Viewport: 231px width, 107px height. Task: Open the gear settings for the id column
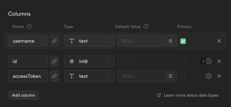tap(208, 61)
